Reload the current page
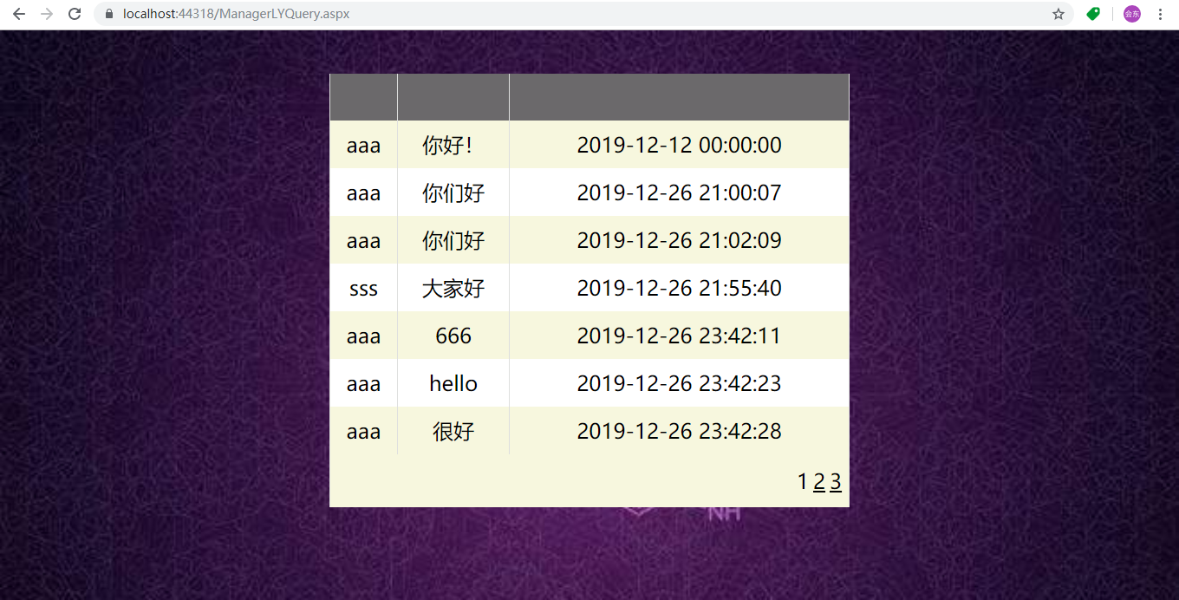1179x600 pixels. click(x=75, y=14)
